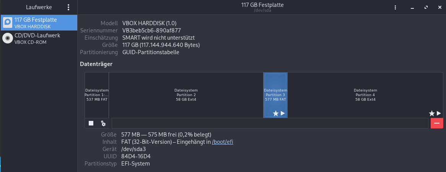446x172 pixels.
Task: Select Partition 4 58 GB Ext4 block
Action: tap(365, 95)
